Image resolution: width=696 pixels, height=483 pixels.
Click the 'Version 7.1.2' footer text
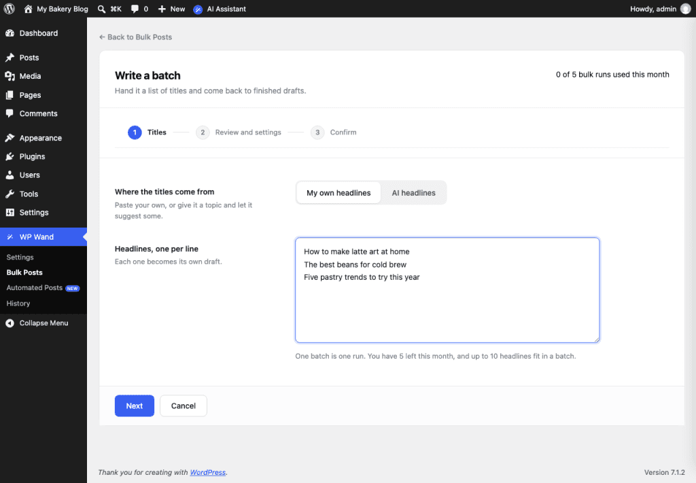coord(665,472)
